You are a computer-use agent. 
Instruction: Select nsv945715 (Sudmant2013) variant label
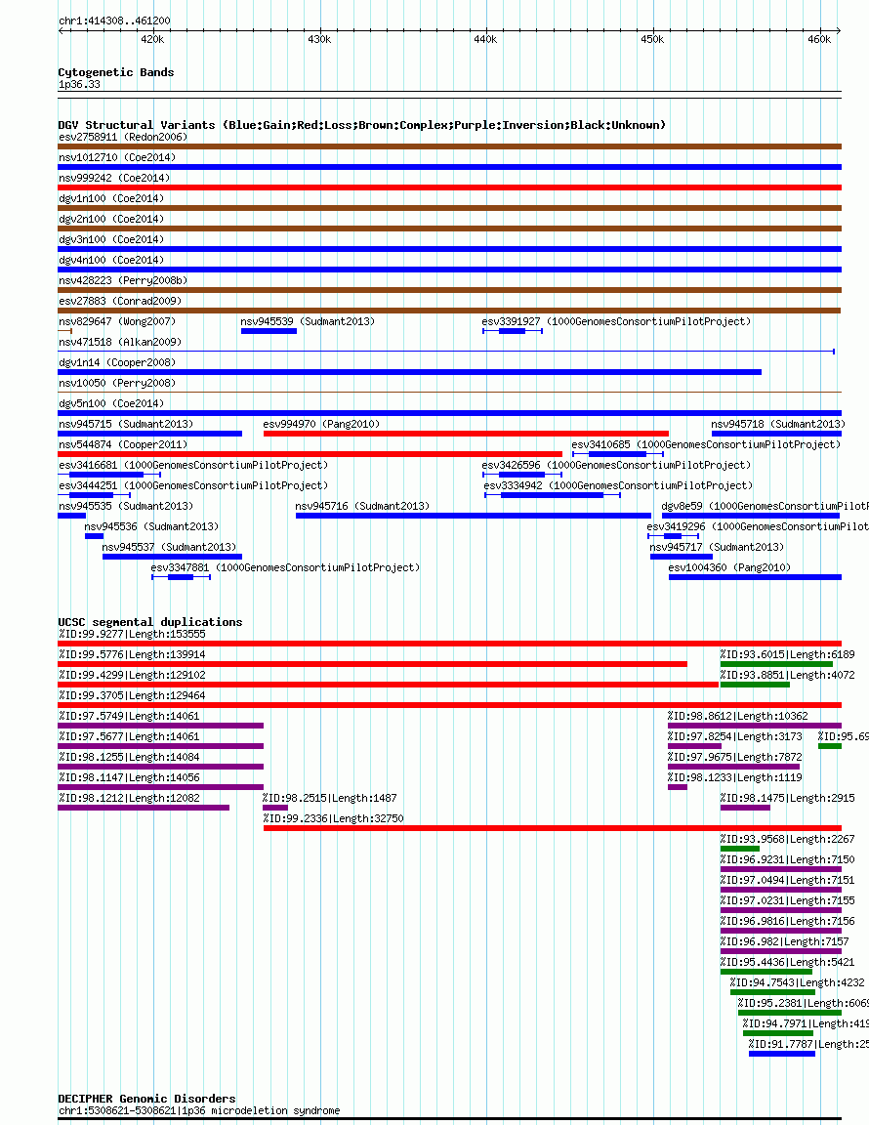(x=126, y=425)
